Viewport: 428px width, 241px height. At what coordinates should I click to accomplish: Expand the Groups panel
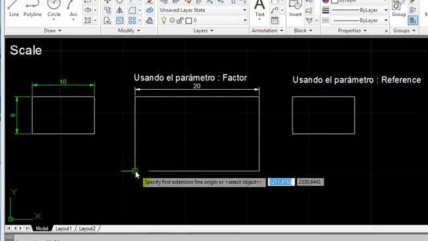pyautogui.click(x=404, y=31)
